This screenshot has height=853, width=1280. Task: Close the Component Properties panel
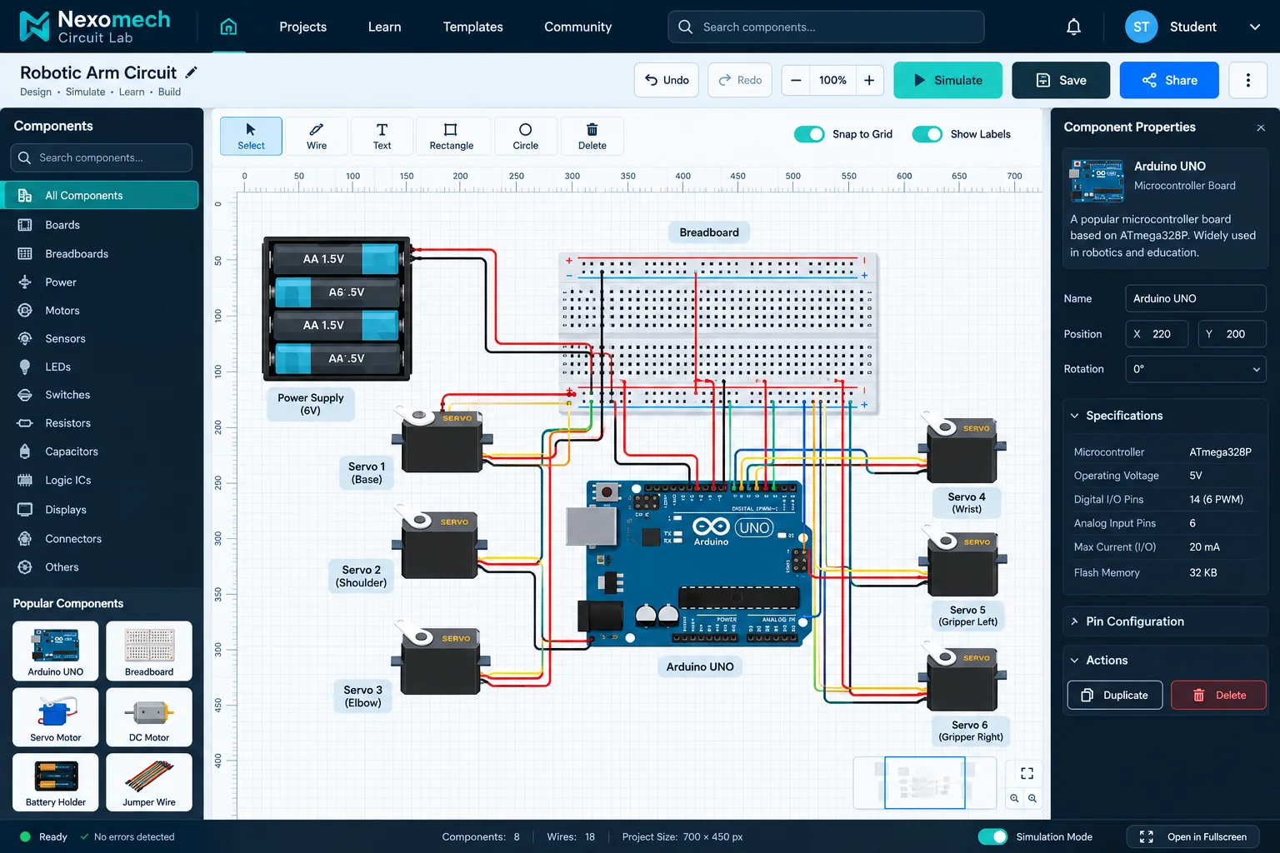click(x=1261, y=127)
